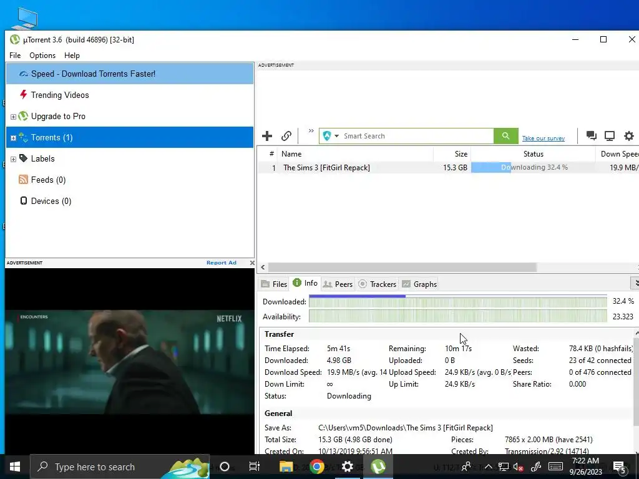Collapse the detail pane with the chevron button
Image resolution: width=639 pixels, height=479 pixels.
click(x=635, y=283)
